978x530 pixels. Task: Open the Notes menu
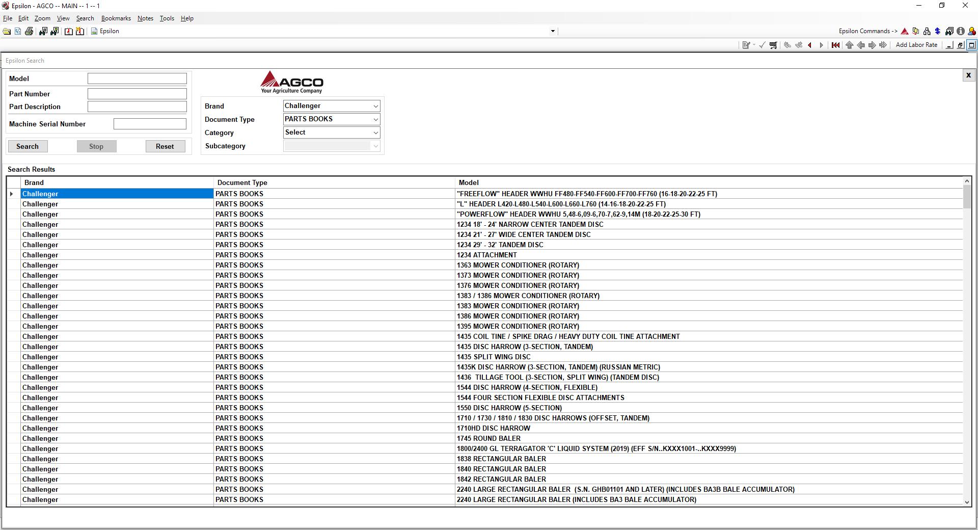coord(145,18)
